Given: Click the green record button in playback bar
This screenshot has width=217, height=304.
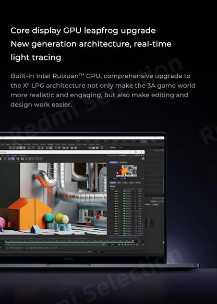Looking at the screenshot, I should 137,244.
